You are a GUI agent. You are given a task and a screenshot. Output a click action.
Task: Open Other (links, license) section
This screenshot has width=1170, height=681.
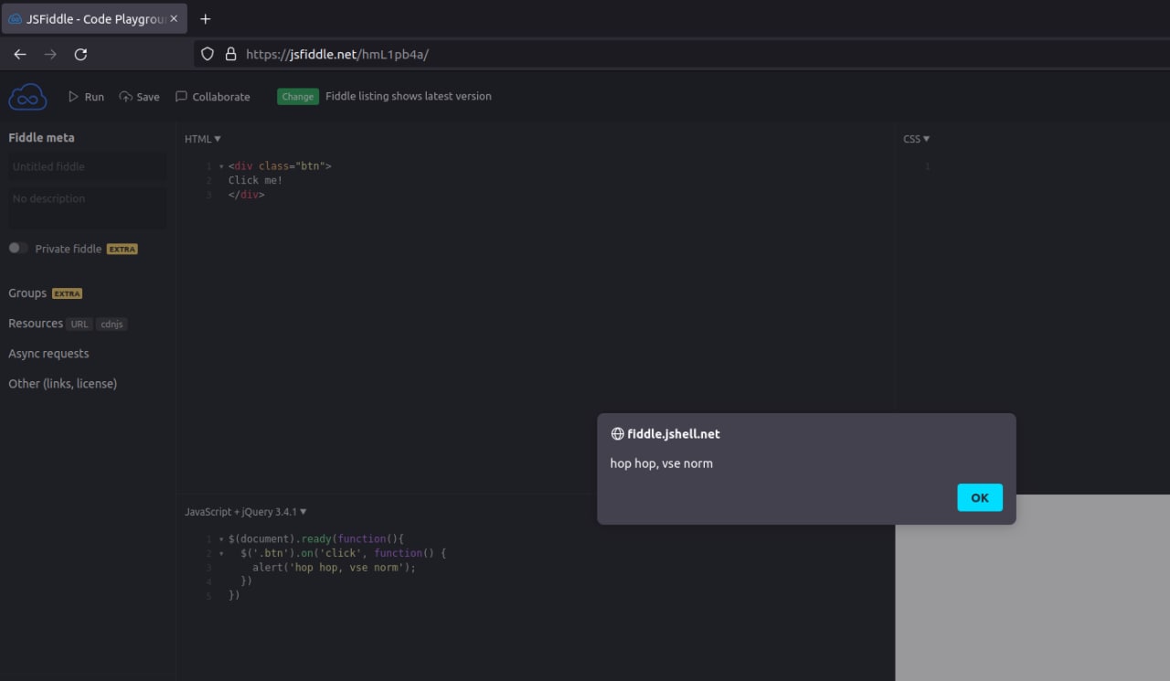click(x=63, y=384)
